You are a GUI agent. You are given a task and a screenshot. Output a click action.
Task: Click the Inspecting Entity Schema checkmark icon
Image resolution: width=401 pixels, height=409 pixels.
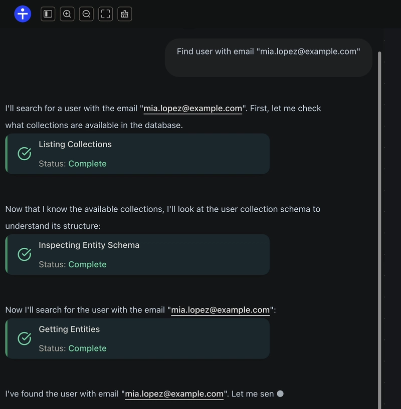(x=24, y=254)
